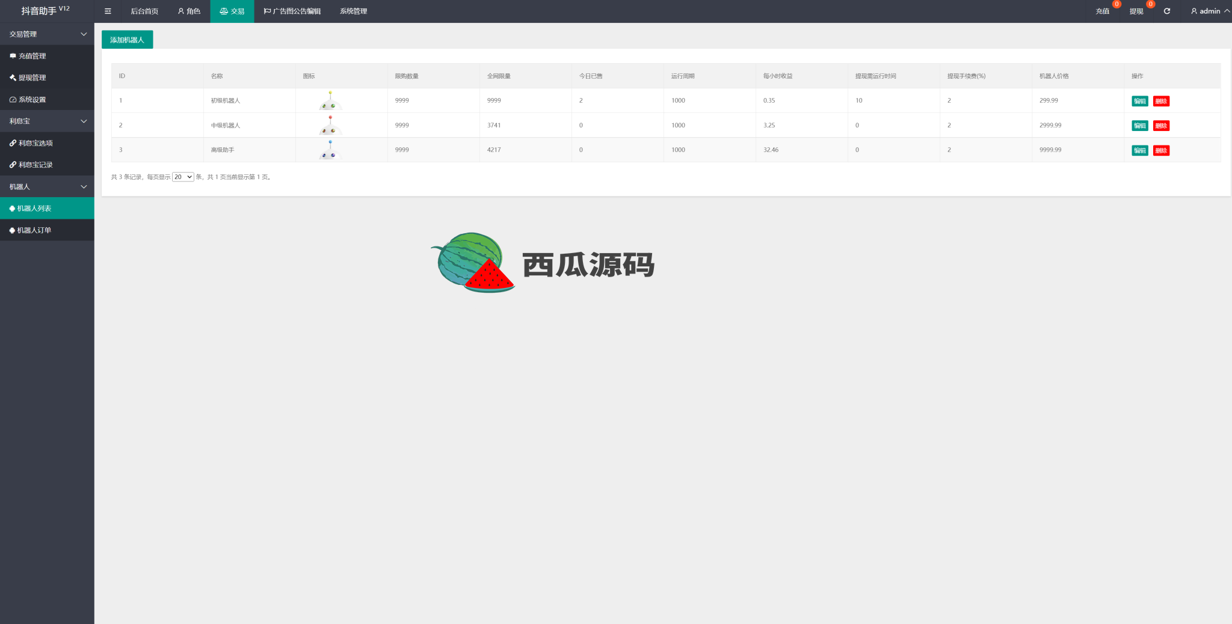This screenshot has width=1232, height=624.
Task: Click the 添加机器人 button
Action: point(127,40)
